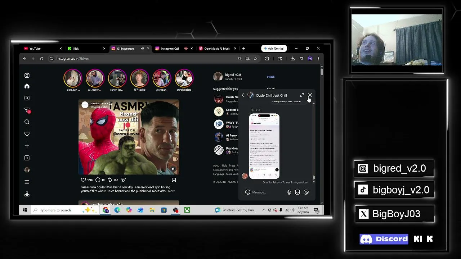The height and width of the screenshot is (259, 461).
Task: Open browser downloads
Action: [x=292, y=59]
